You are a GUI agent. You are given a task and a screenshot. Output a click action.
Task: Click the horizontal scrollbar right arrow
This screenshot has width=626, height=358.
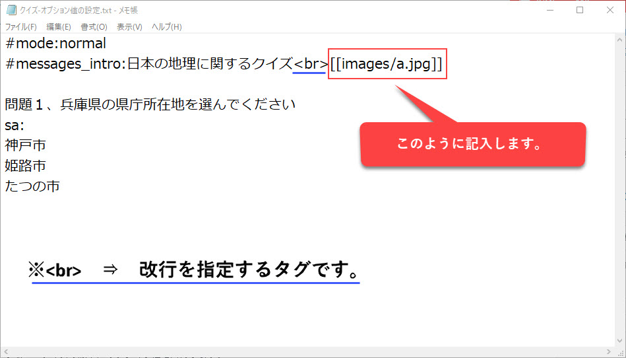(x=610, y=351)
